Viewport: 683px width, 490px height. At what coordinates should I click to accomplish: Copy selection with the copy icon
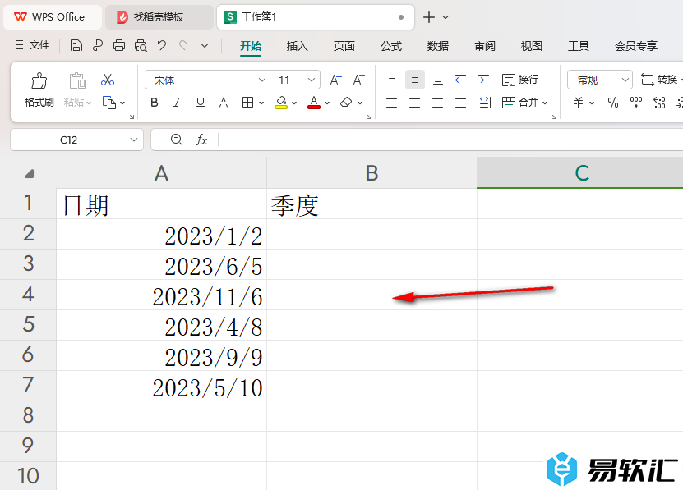(108, 103)
